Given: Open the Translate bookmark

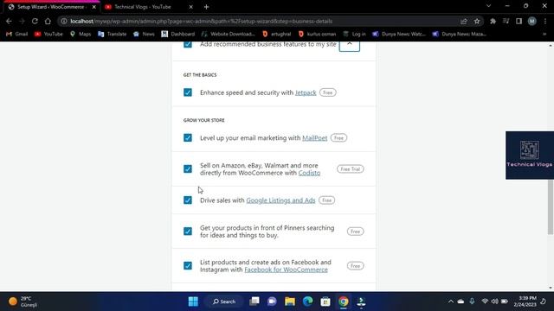Looking at the screenshot, I should (112, 34).
